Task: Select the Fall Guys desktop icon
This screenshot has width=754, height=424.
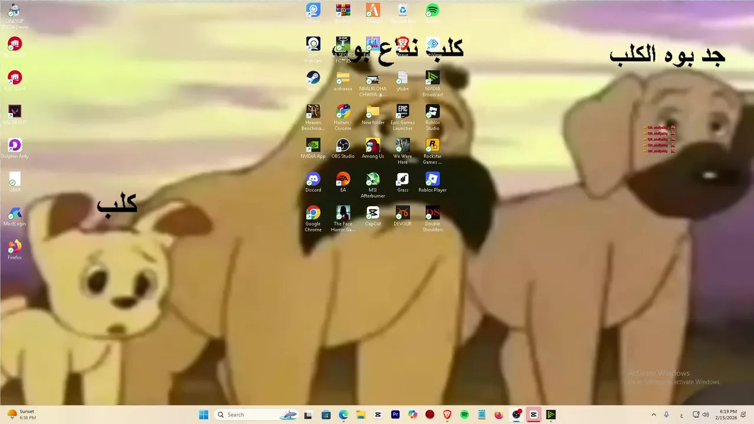Action: 373,47
